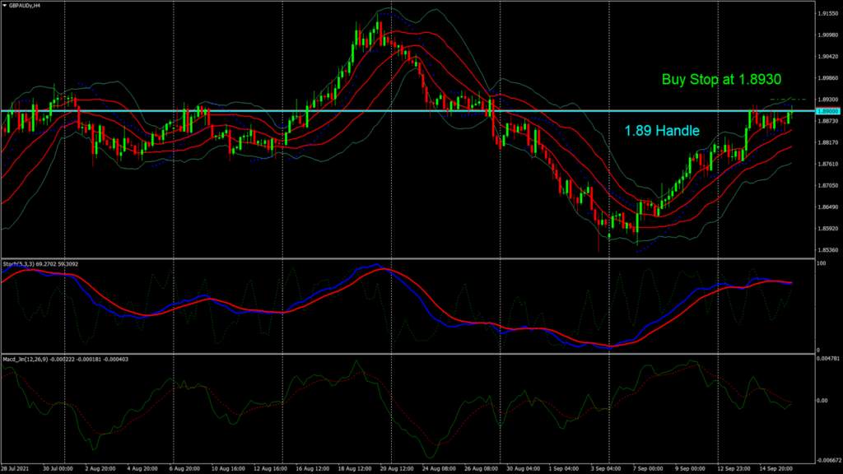
Task: Click the '16 Aug 12:00' time label
Action: [312, 469]
